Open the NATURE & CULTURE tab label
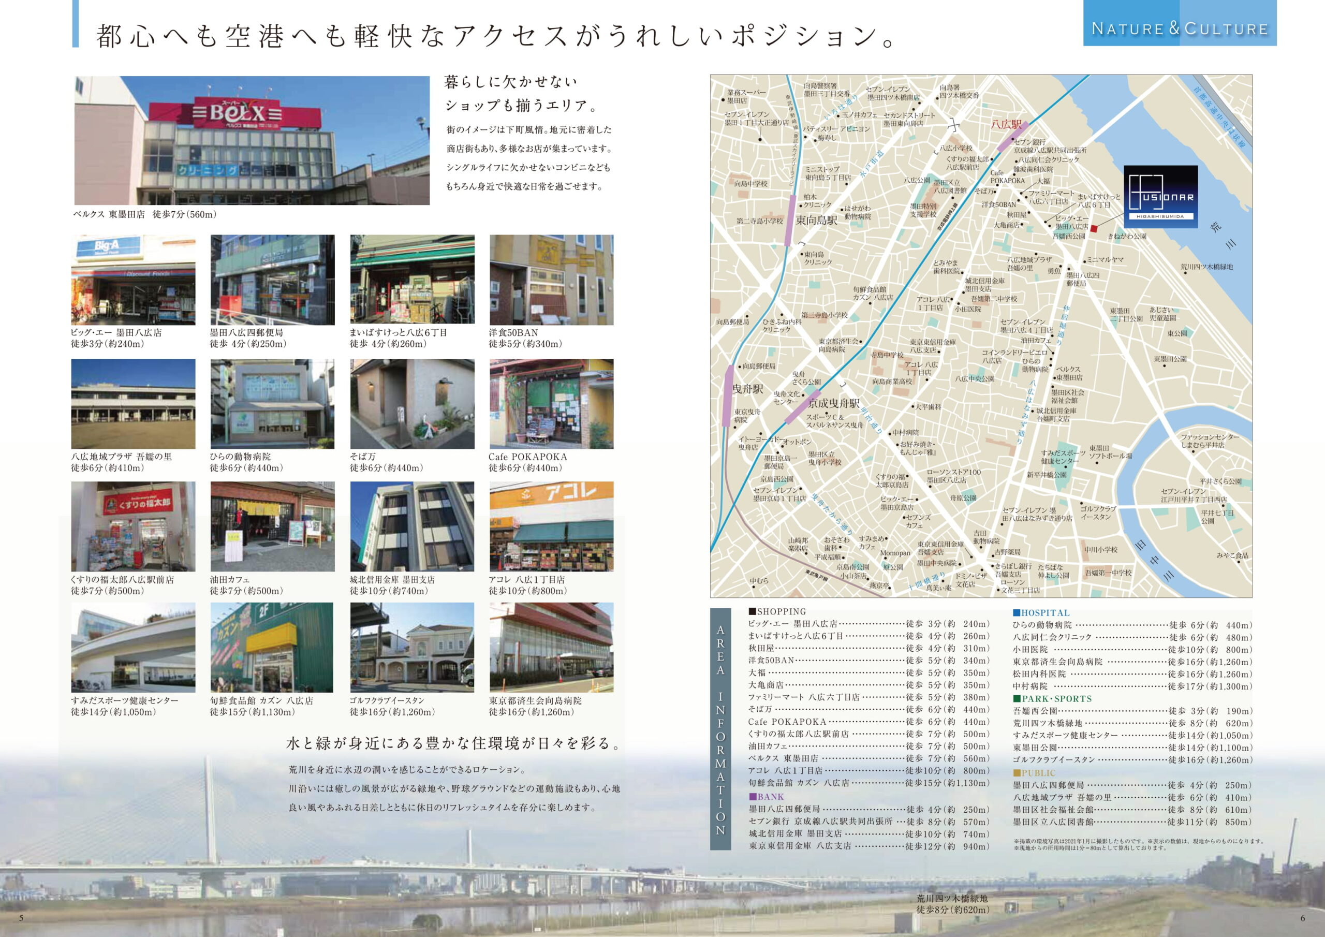1325x937 pixels. pyautogui.click(x=1180, y=23)
